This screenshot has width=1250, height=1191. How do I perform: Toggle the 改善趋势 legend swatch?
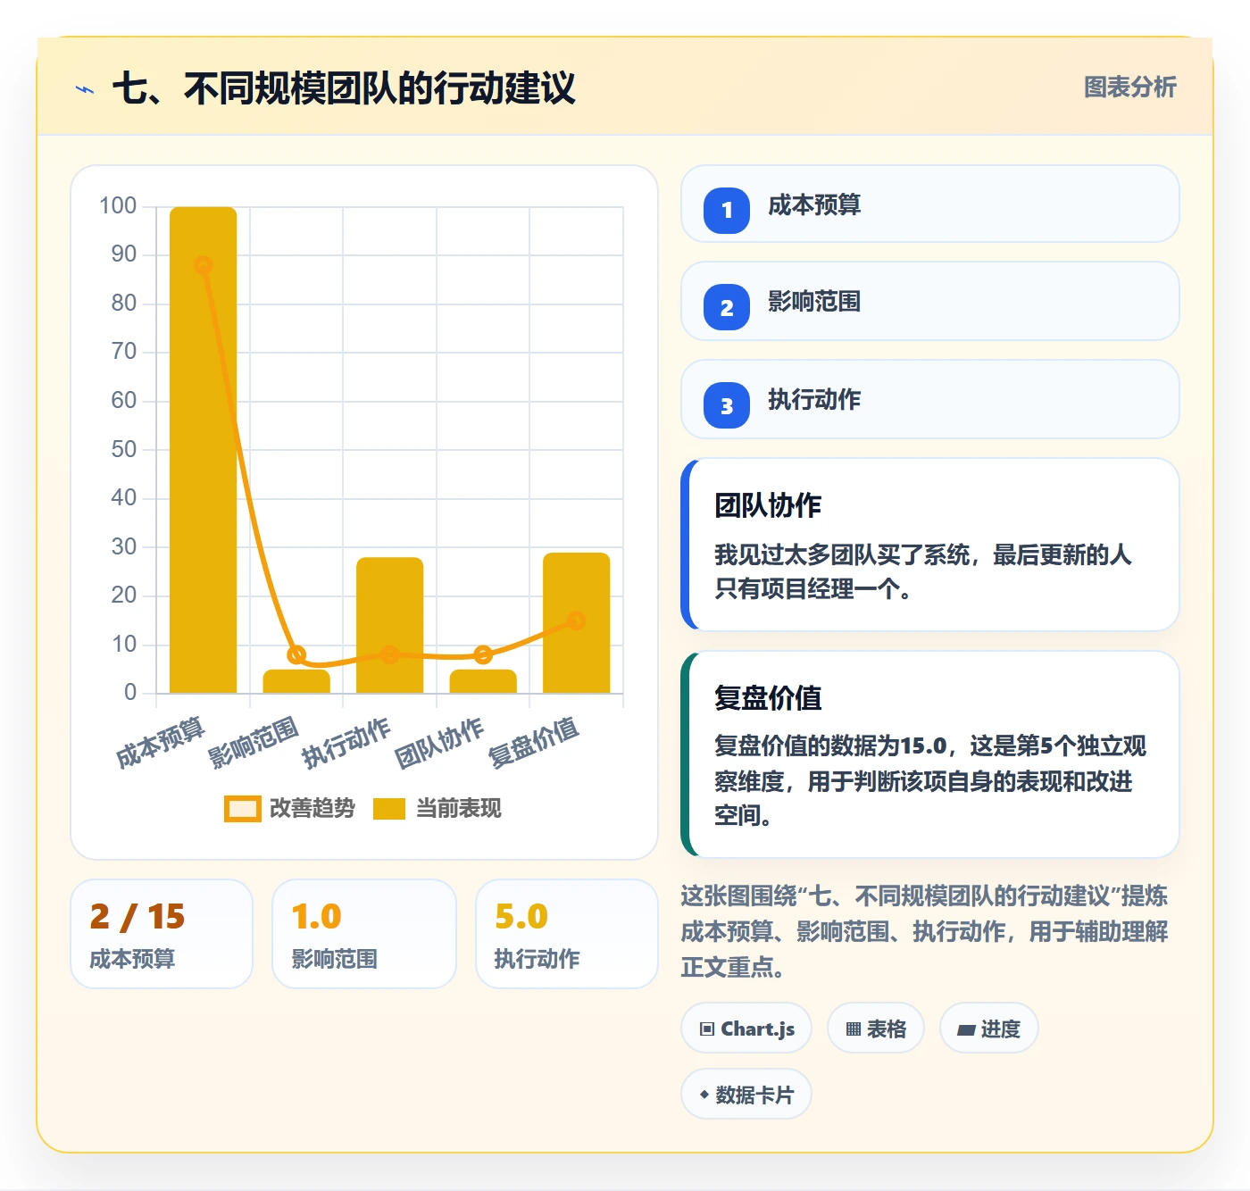[x=242, y=808]
